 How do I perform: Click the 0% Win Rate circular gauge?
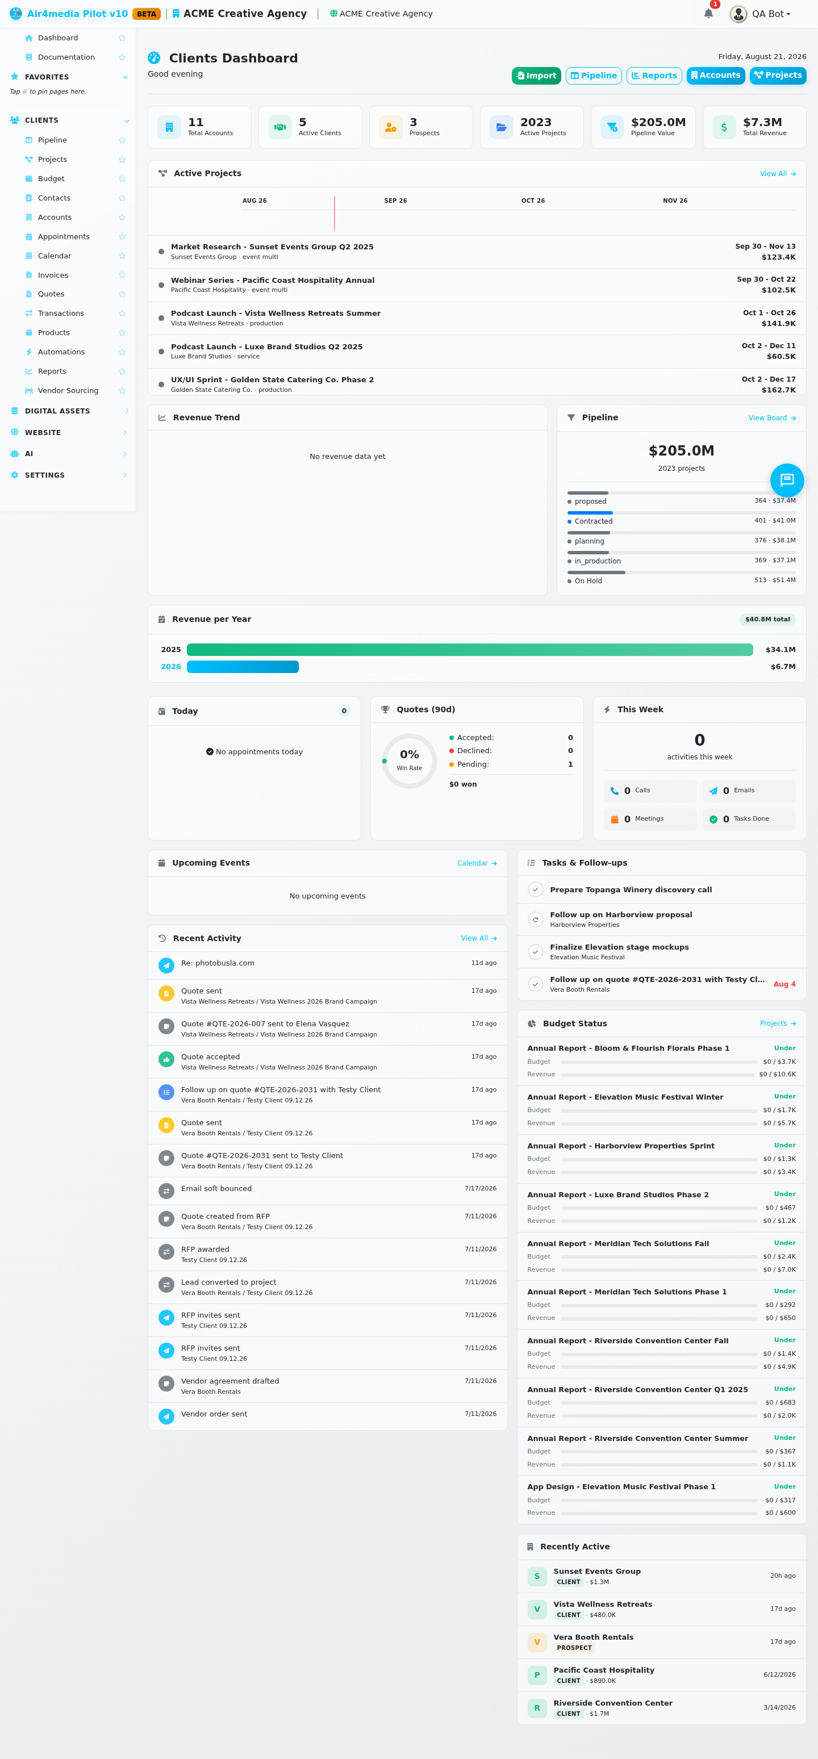(x=409, y=761)
